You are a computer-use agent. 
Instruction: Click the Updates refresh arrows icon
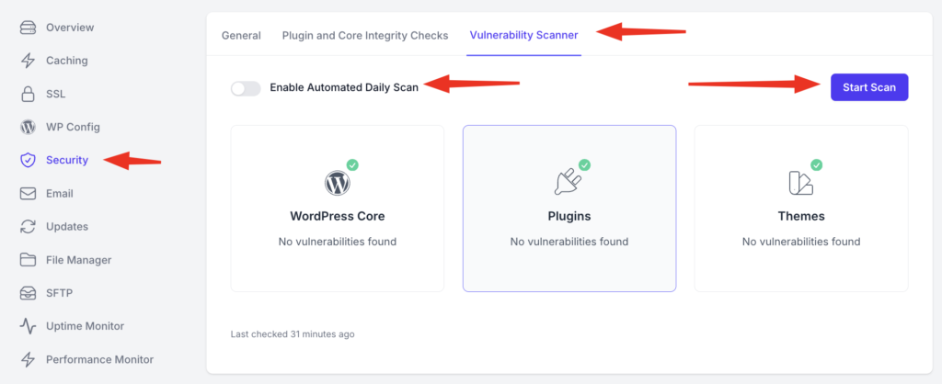29,227
